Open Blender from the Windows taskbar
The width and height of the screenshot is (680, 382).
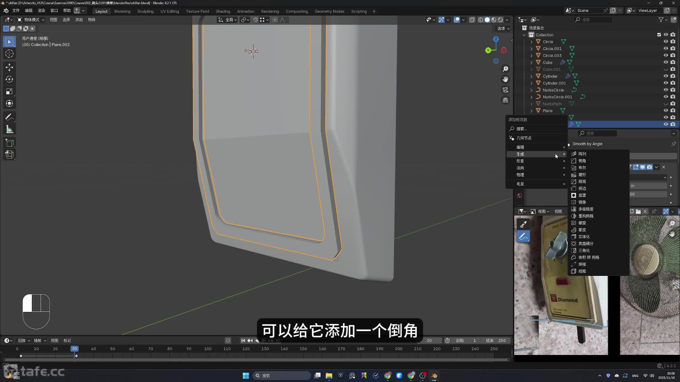[x=434, y=376]
